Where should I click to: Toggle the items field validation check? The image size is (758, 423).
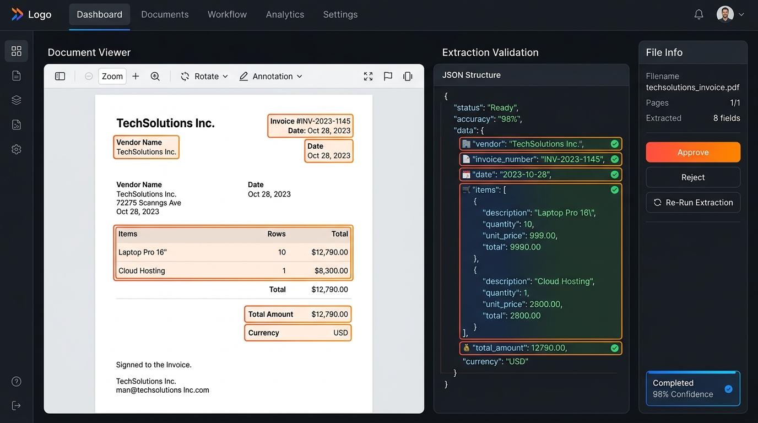coord(614,190)
